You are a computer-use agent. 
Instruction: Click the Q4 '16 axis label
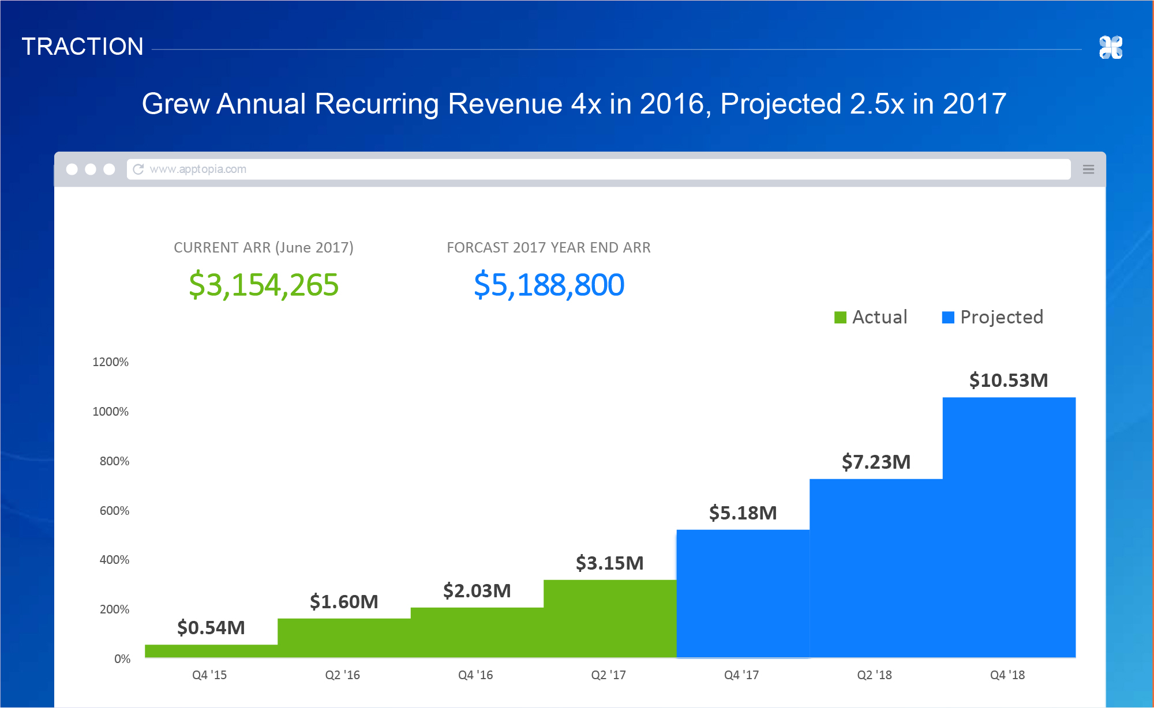(x=475, y=675)
